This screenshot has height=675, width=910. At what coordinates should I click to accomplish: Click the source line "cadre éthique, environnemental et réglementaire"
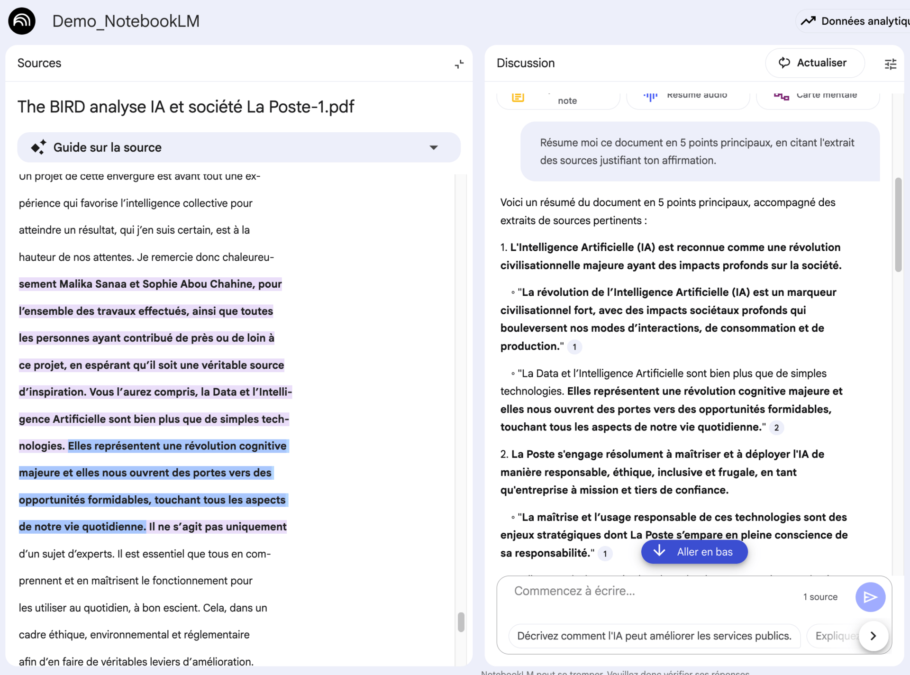[x=134, y=635]
